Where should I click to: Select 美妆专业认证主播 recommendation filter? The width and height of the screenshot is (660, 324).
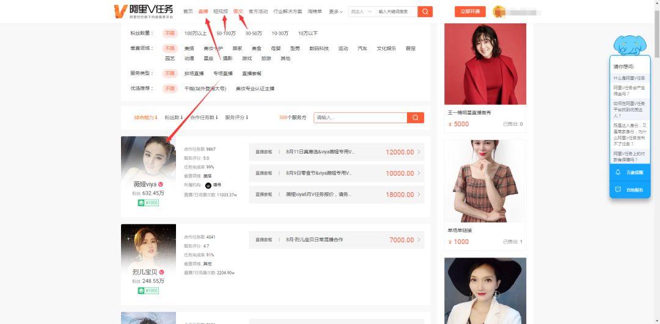click(x=255, y=88)
